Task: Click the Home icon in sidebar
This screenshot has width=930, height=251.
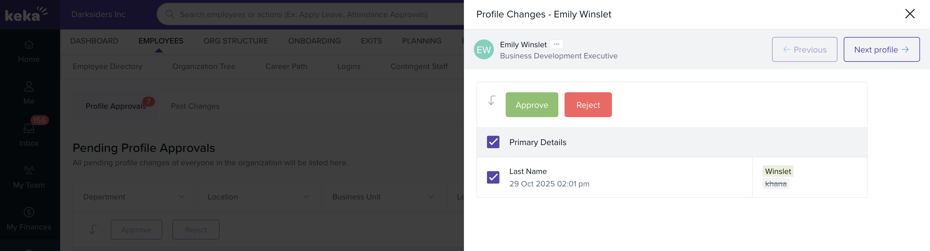Action: [x=29, y=45]
